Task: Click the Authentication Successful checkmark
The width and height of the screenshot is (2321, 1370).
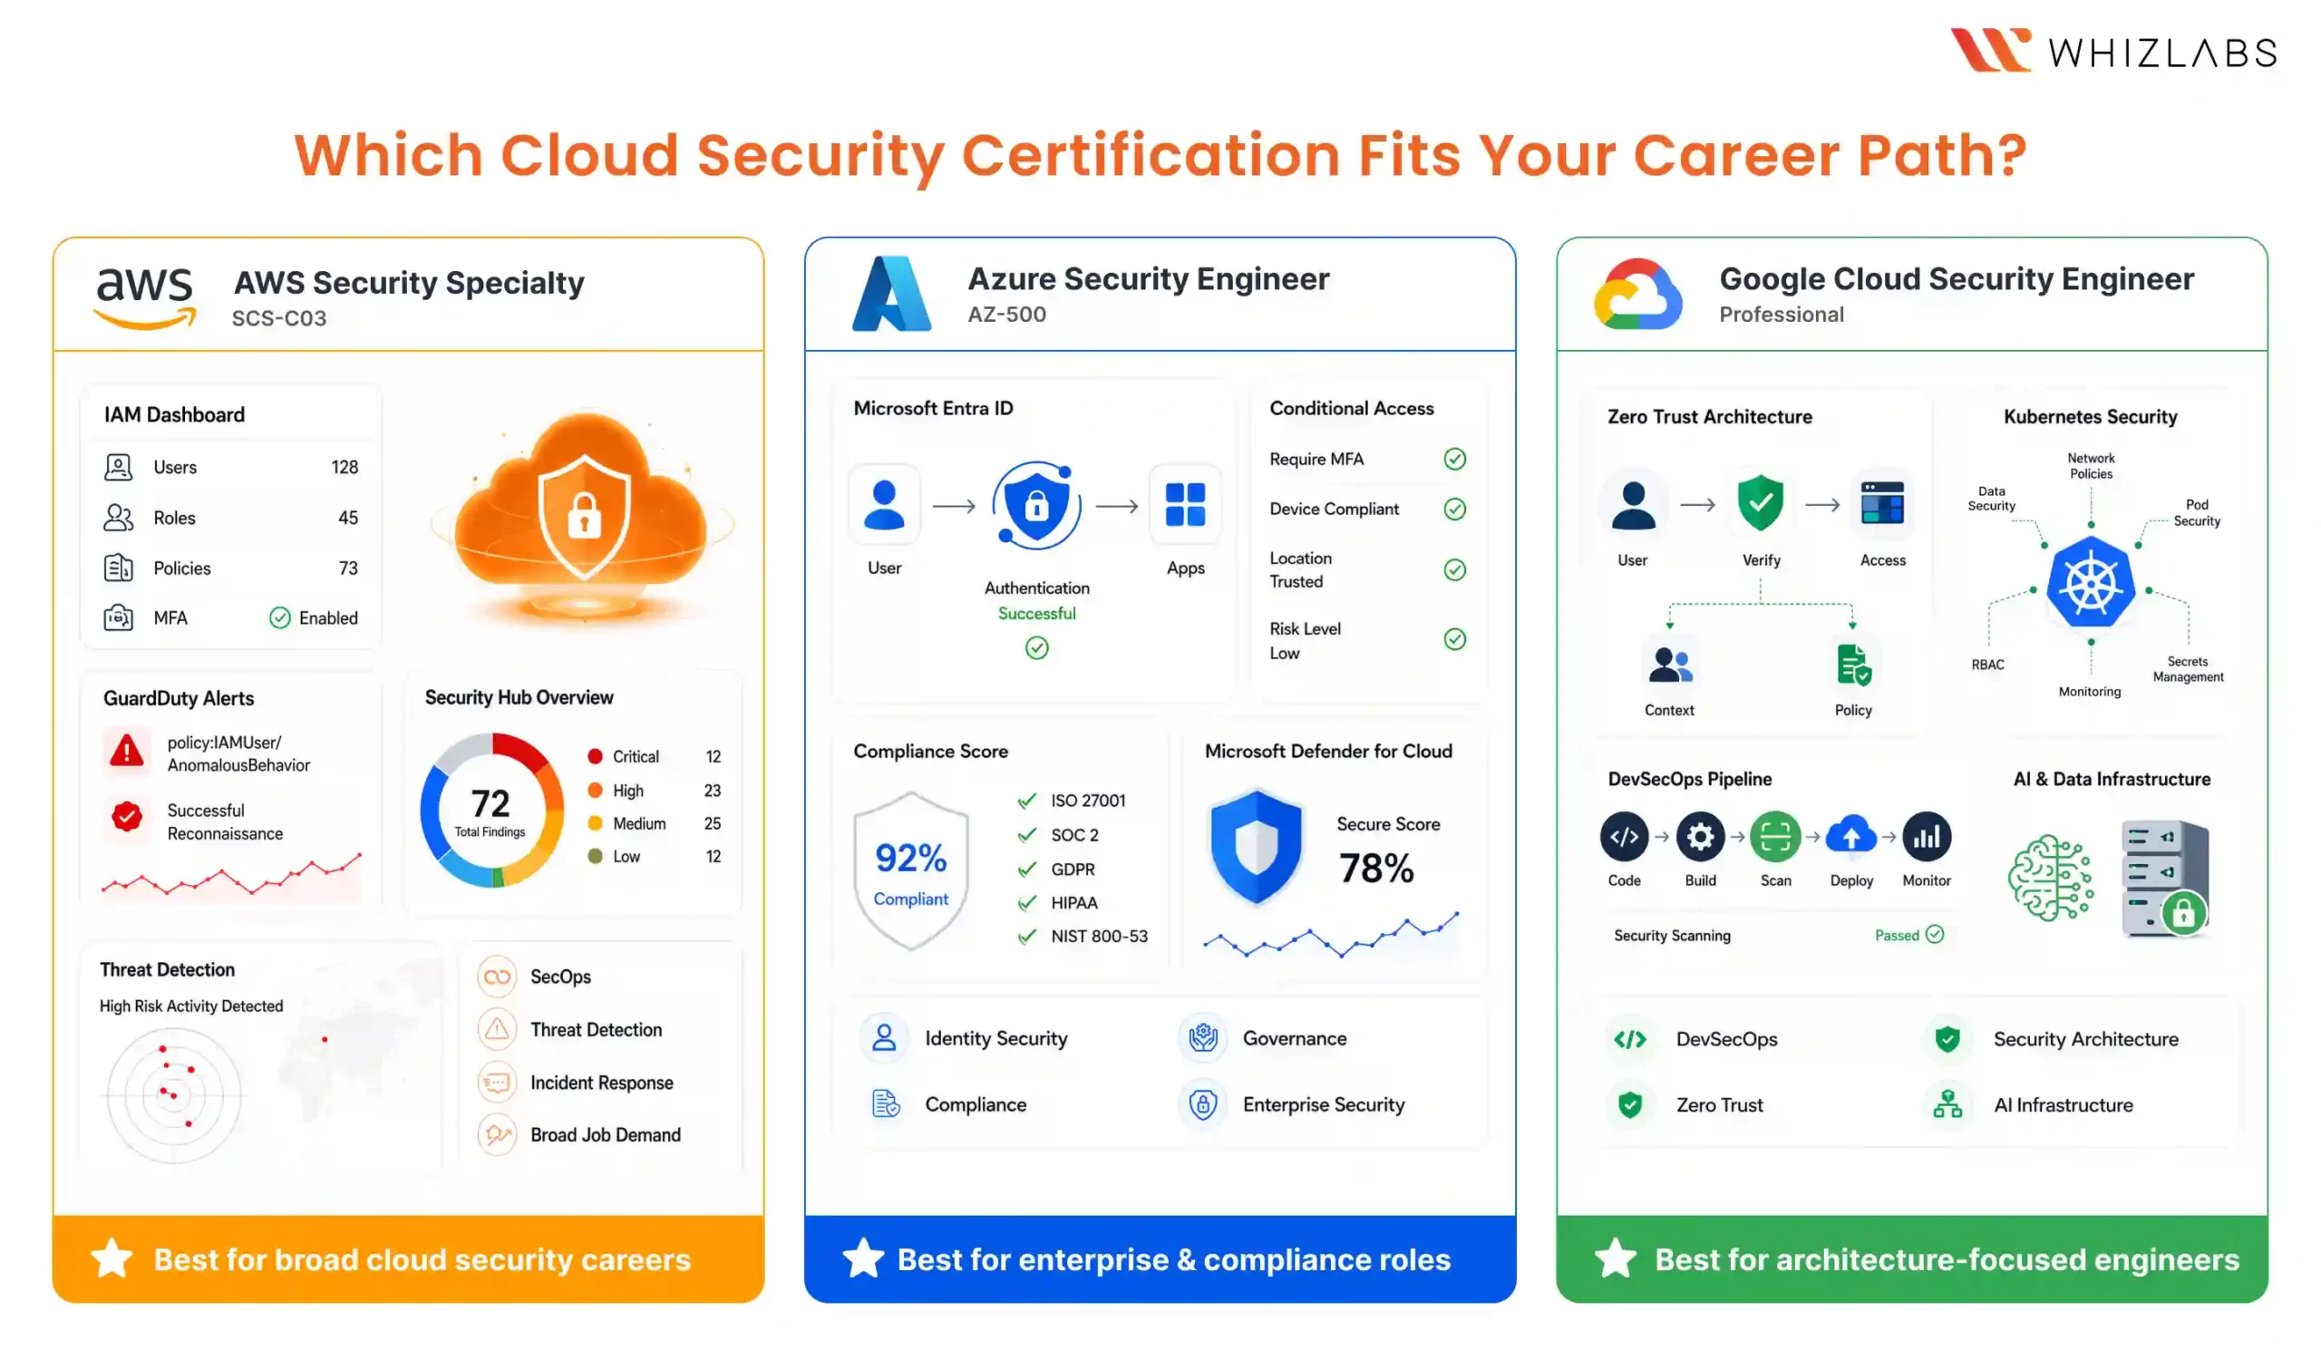Action: point(1036,648)
